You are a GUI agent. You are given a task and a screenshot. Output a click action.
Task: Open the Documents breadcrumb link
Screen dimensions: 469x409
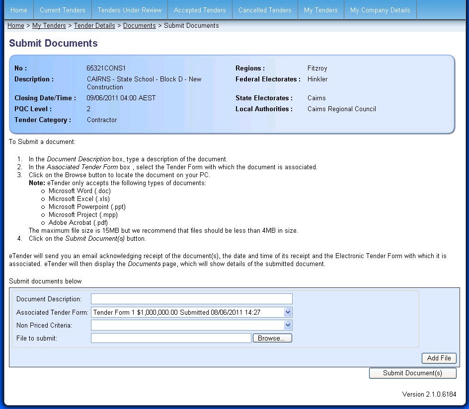[140, 25]
